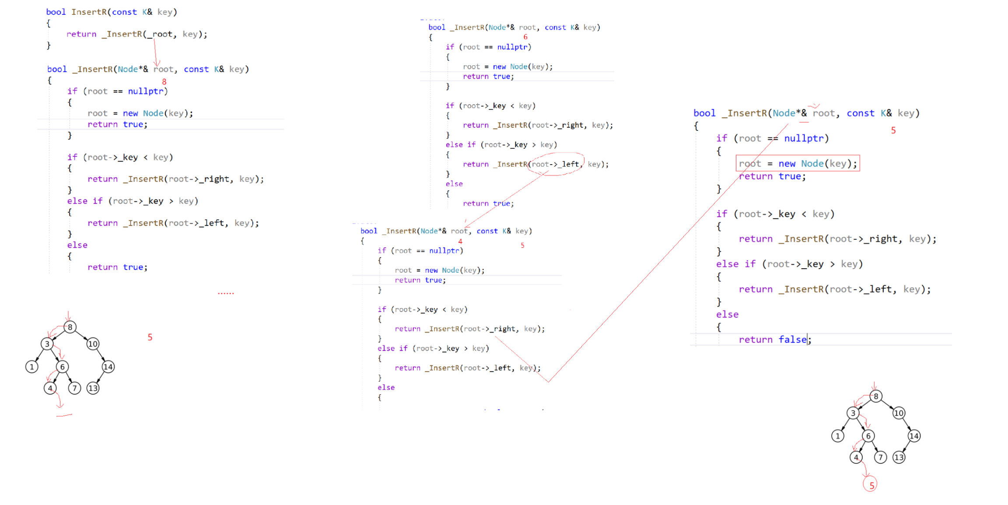The width and height of the screenshot is (1008, 505).
Task: Click the red number 6 in top-middle code
Action: (x=525, y=37)
